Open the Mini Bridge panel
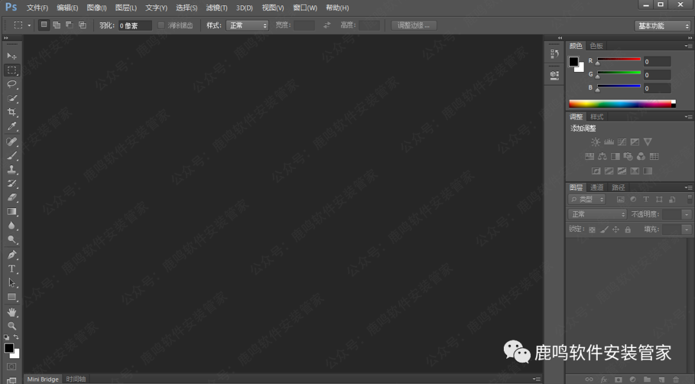This screenshot has height=384, width=695. coord(42,379)
